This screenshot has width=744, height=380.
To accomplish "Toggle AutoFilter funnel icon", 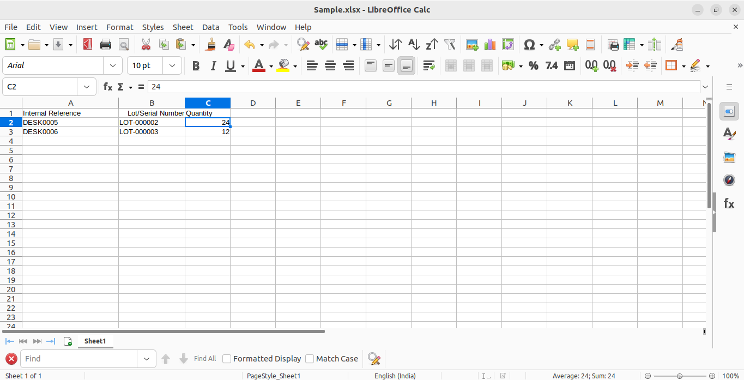I will point(450,45).
